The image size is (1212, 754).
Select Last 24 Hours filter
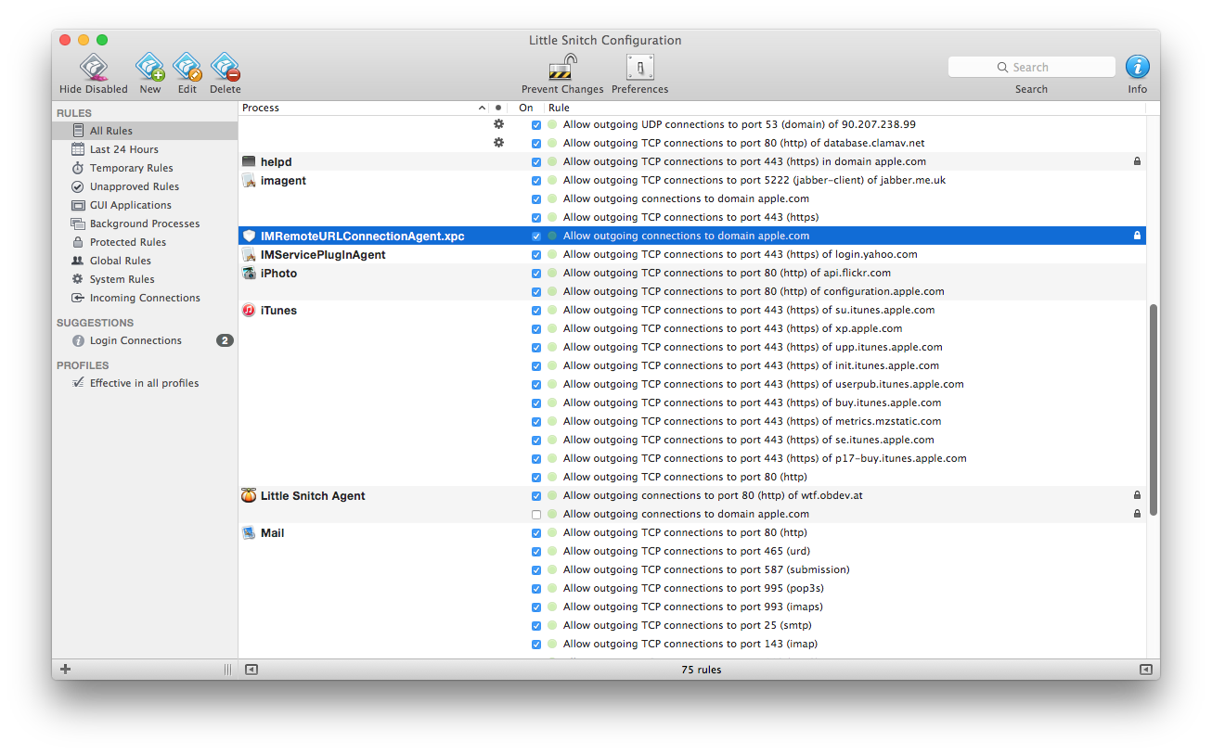pyautogui.click(x=145, y=149)
